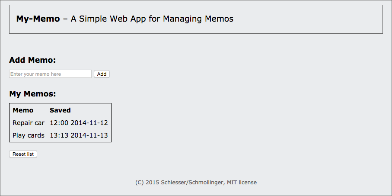Click the '(C) 2015' footer text
Image resolution: width=392 pixels, height=196 pixels.
tap(147, 183)
